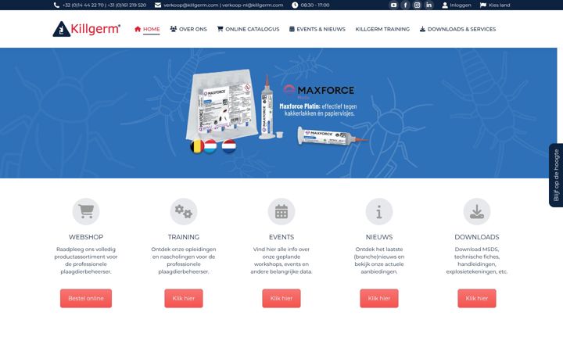Open the Instagram social icon

pyautogui.click(x=417, y=5)
